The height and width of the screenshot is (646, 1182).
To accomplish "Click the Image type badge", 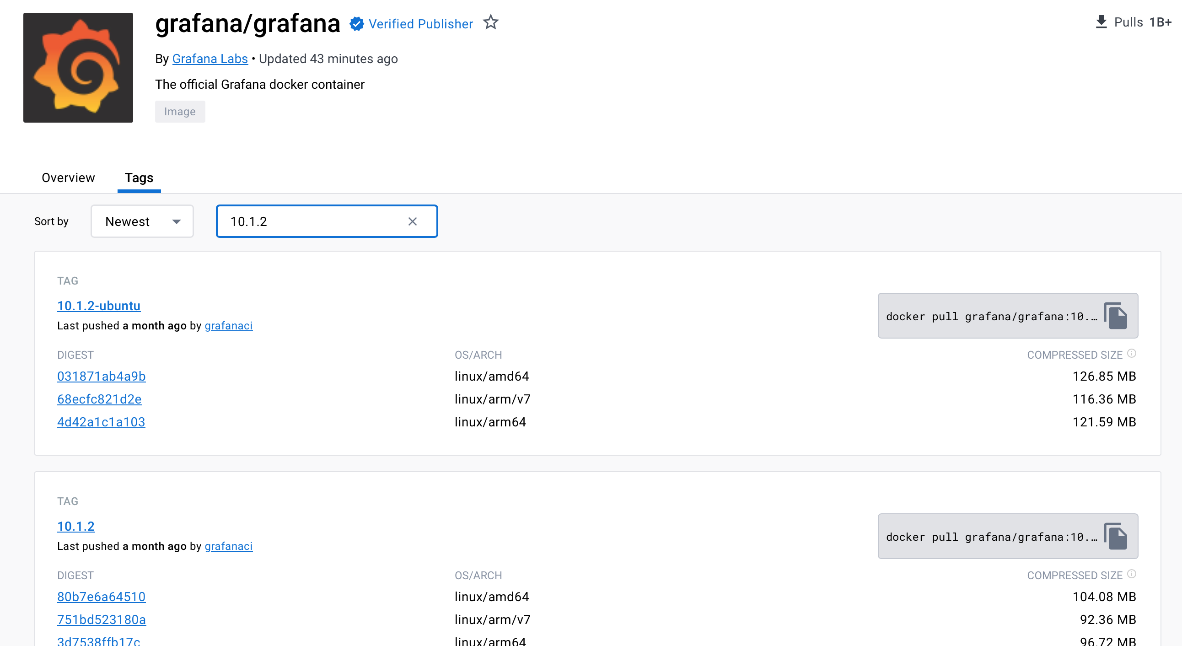I will click(180, 112).
